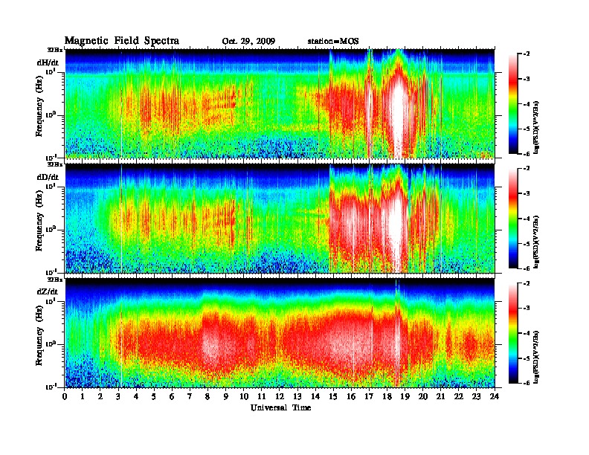Click hour "24" on the Universal Time axis

tap(495, 397)
